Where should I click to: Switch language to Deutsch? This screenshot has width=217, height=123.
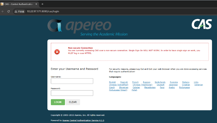[x=161, y=85]
